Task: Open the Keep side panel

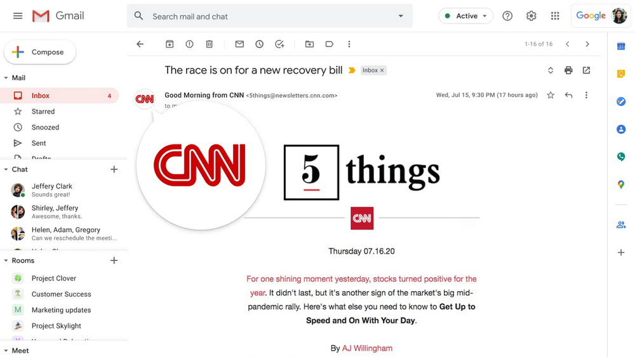Action: coord(621,74)
